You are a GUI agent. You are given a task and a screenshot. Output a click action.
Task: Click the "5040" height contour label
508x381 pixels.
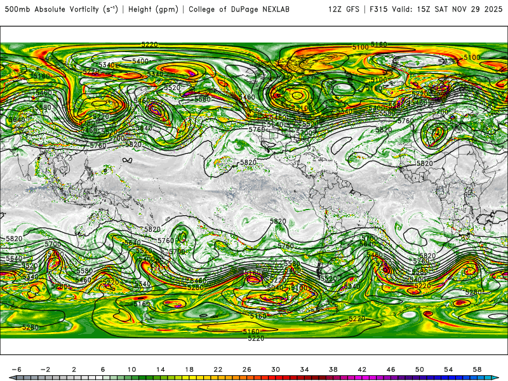pyautogui.click(x=275, y=288)
